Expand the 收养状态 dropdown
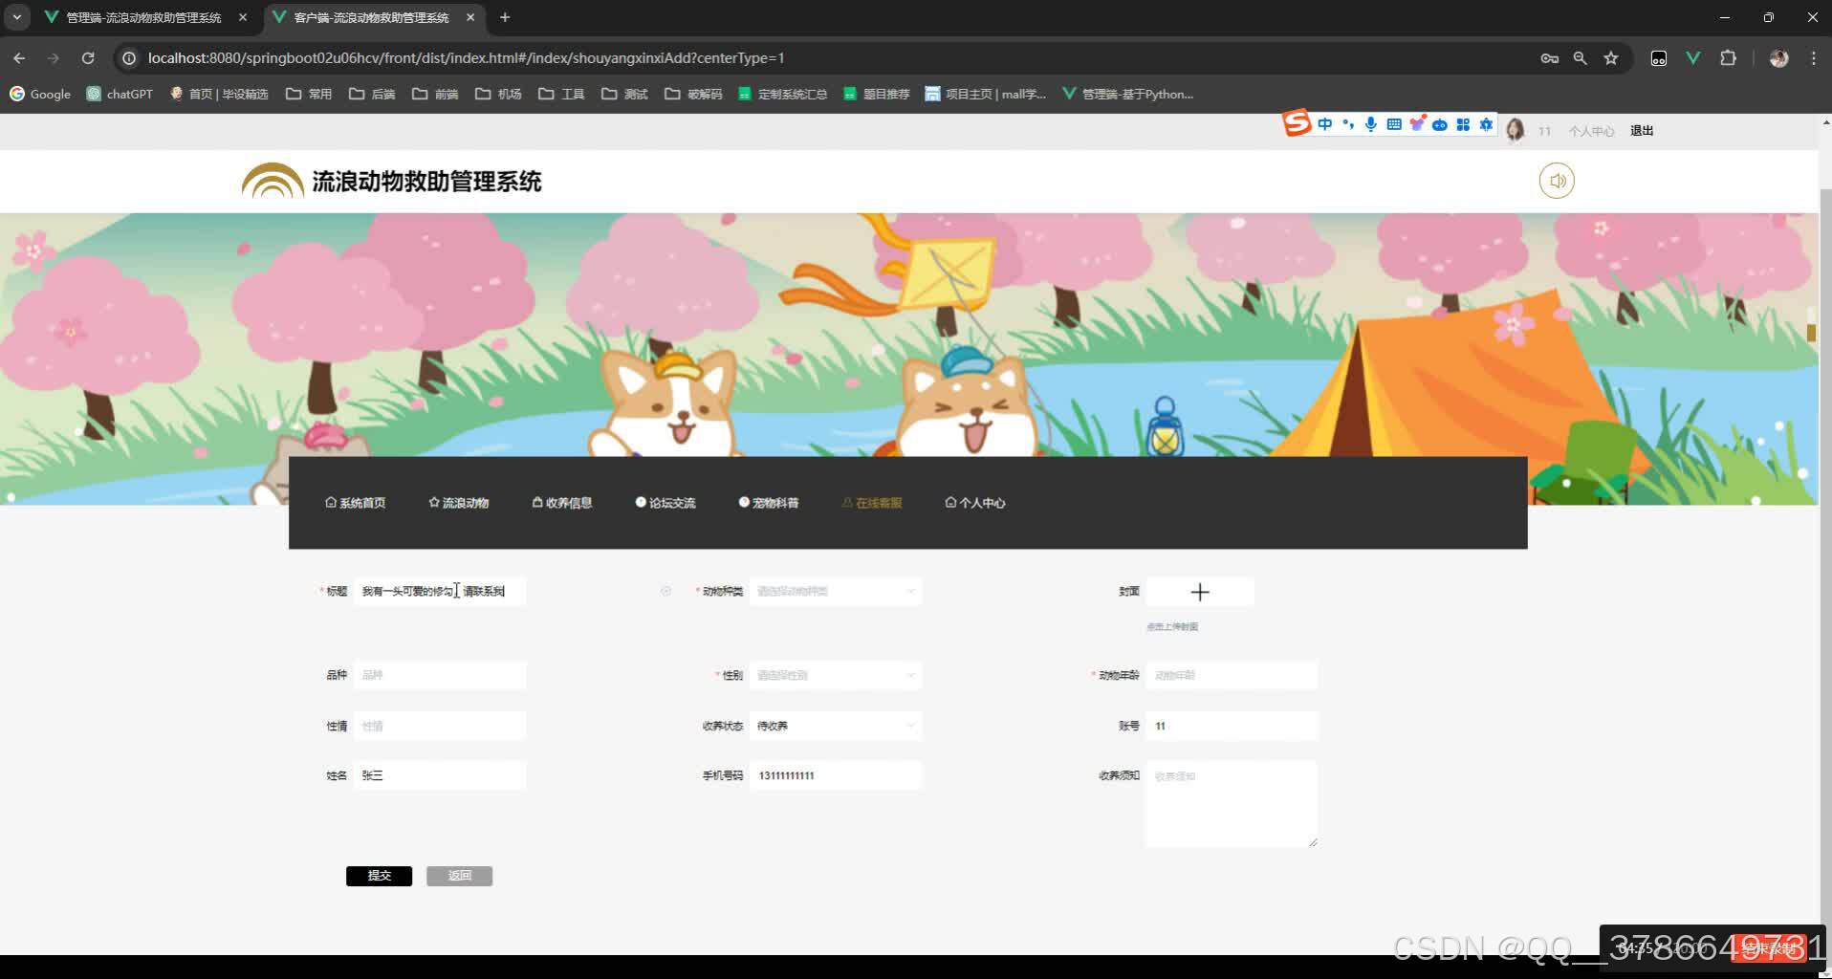 [836, 726]
